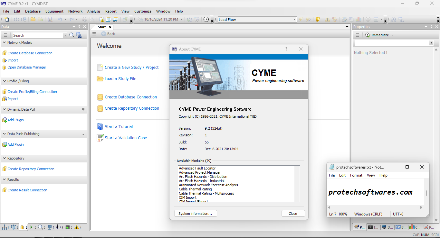Collapse the Data Push Publishing section
This screenshot has width=440, height=238.
[4, 134]
